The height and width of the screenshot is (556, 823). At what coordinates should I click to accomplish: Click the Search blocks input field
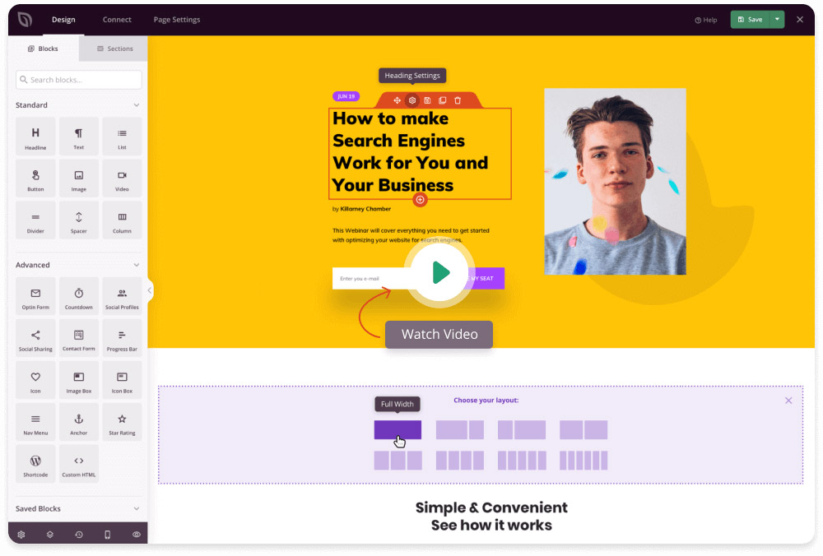coord(79,80)
